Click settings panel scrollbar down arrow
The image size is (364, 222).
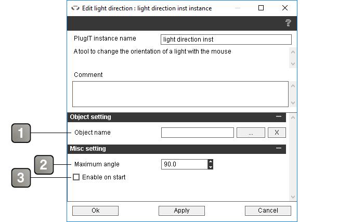tap(293, 197)
